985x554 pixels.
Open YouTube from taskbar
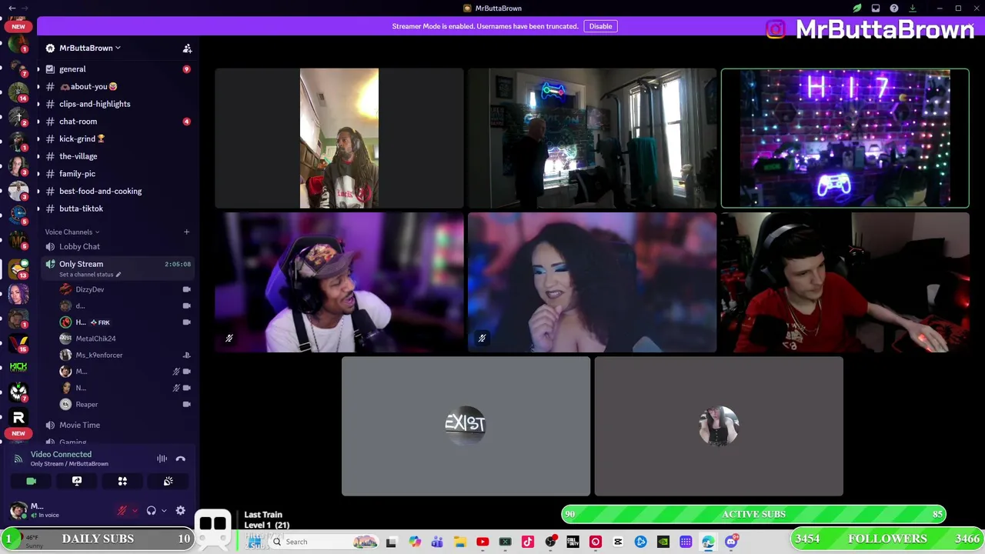click(x=482, y=542)
